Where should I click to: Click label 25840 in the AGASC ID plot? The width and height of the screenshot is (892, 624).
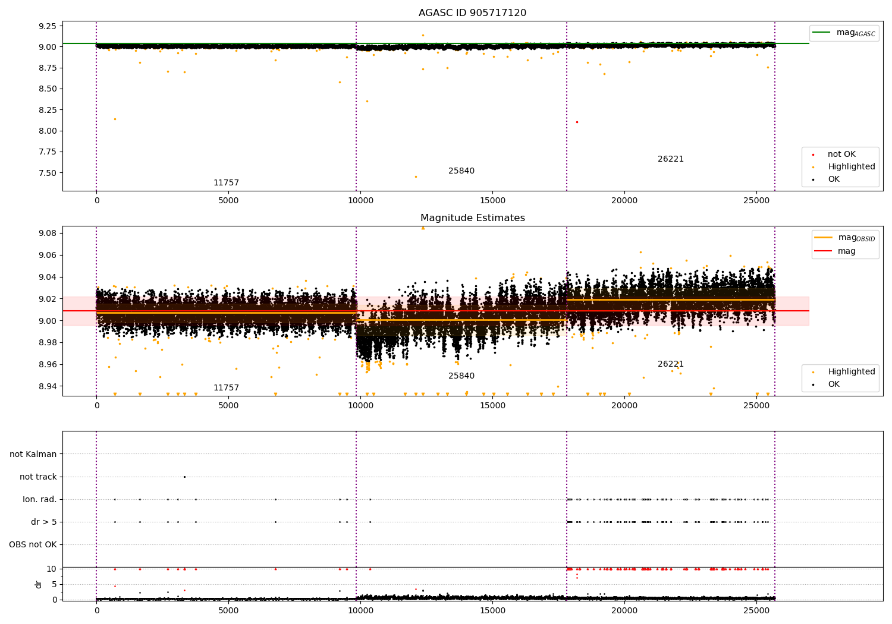[x=461, y=171]
